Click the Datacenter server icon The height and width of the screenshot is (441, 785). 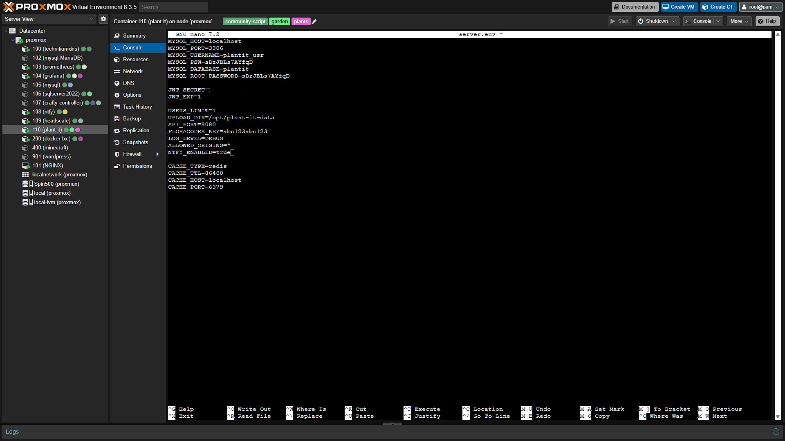pyautogui.click(x=12, y=31)
